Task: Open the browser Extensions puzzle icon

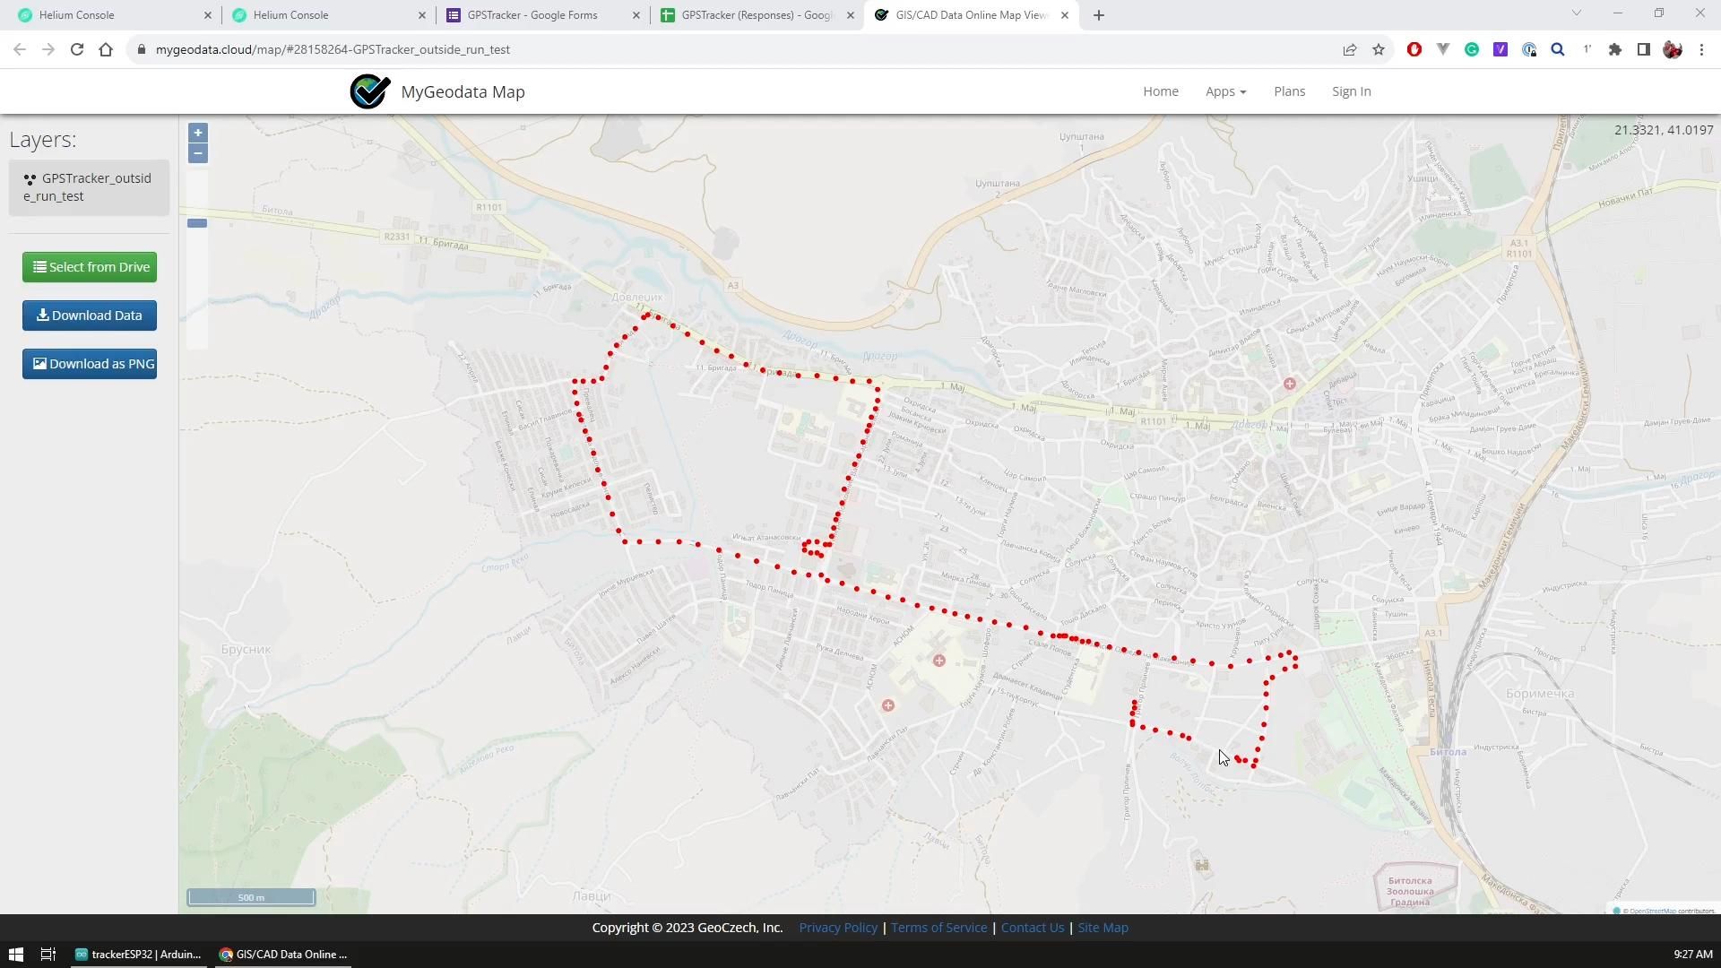Action: click(x=1615, y=49)
